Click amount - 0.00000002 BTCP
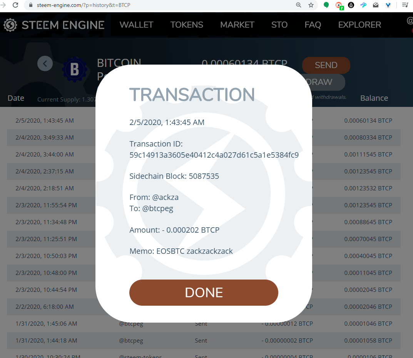Screen dimensions: 413x358 click(287, 340)
